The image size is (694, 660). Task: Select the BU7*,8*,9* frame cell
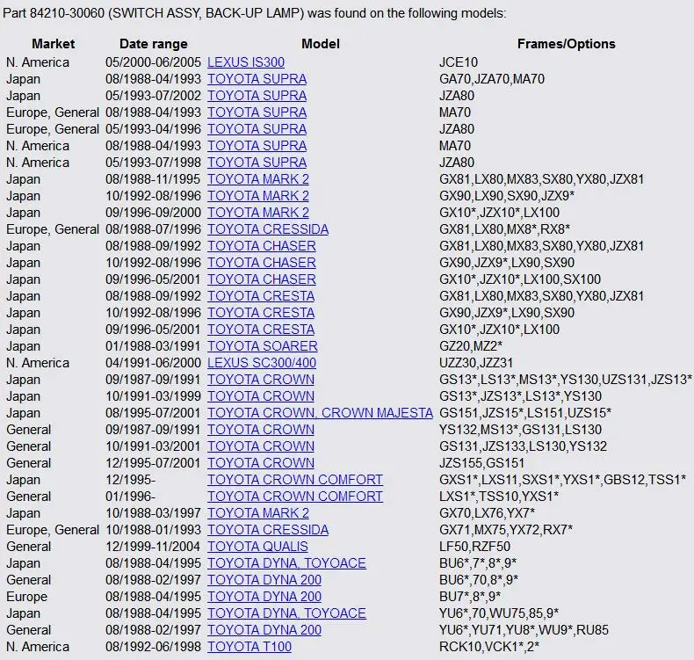470,597
